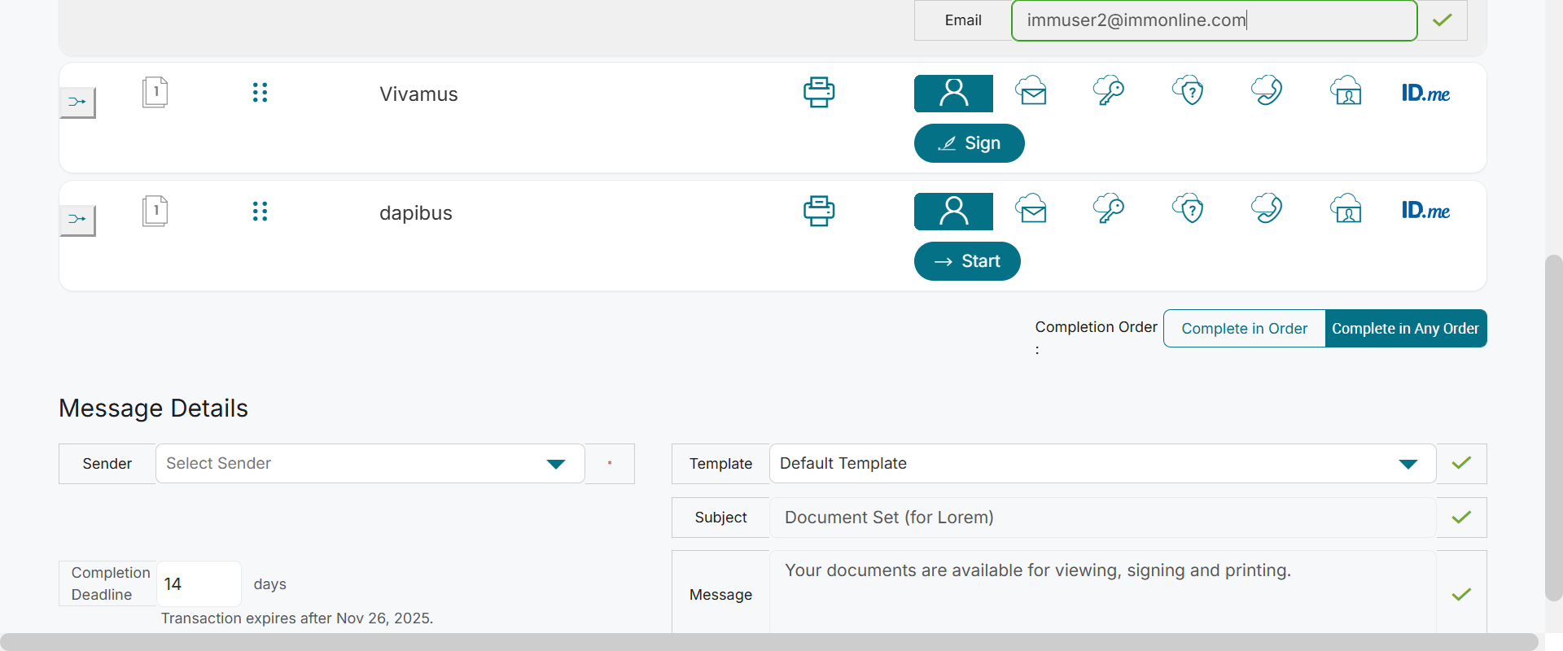Click drag handle dots for dapibus

260,212
